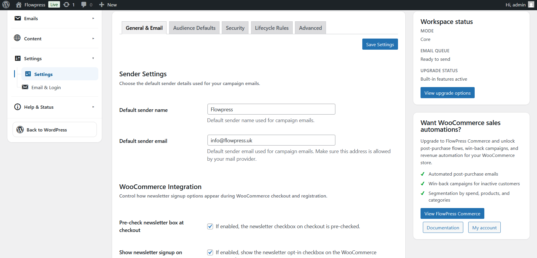This screenshot has height=258, width=537.
Task: Open the updates icon in admin bar
Action: click(x=66, y=5)
